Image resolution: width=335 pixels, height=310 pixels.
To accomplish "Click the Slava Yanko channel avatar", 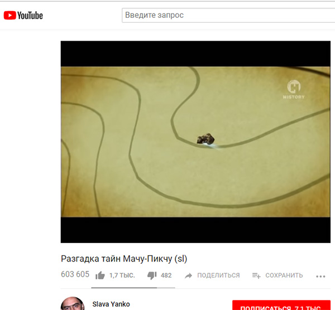I will pos(73,304).
